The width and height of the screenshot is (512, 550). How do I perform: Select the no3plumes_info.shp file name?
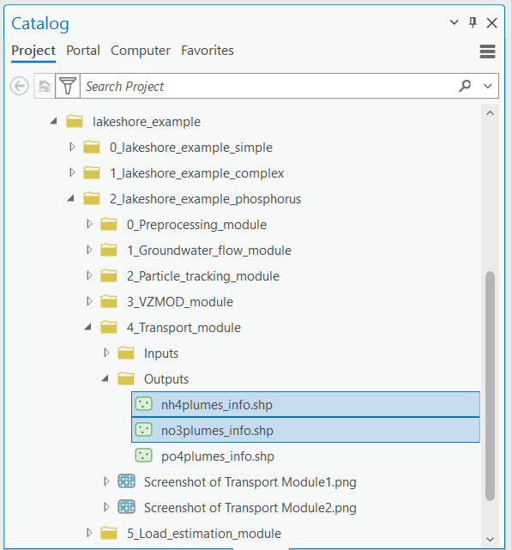(x=217, y=431)
